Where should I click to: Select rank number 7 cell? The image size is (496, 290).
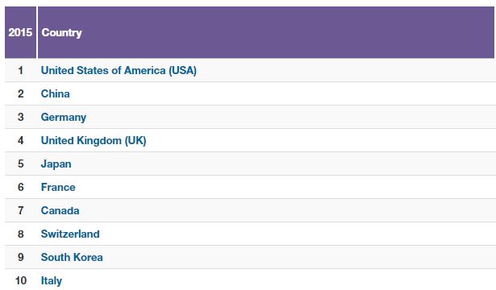tap(20, 210)
